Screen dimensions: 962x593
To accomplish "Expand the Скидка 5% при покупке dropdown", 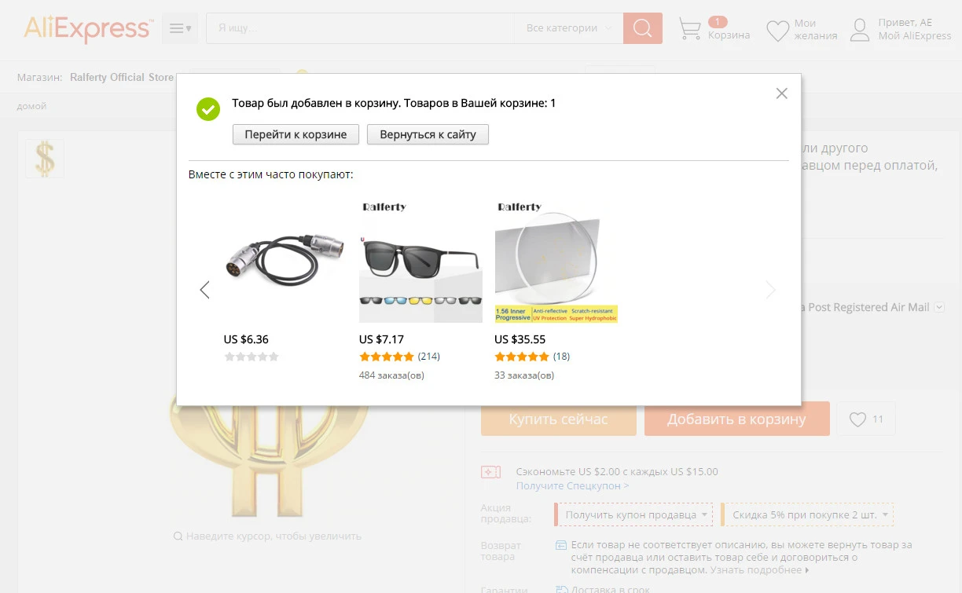I will pos(807,514).
